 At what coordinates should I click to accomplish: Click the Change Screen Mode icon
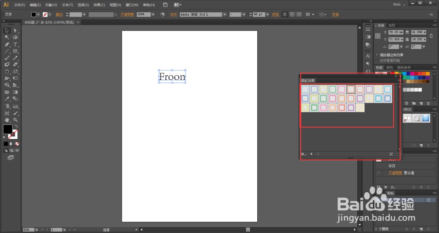point(11,158)
